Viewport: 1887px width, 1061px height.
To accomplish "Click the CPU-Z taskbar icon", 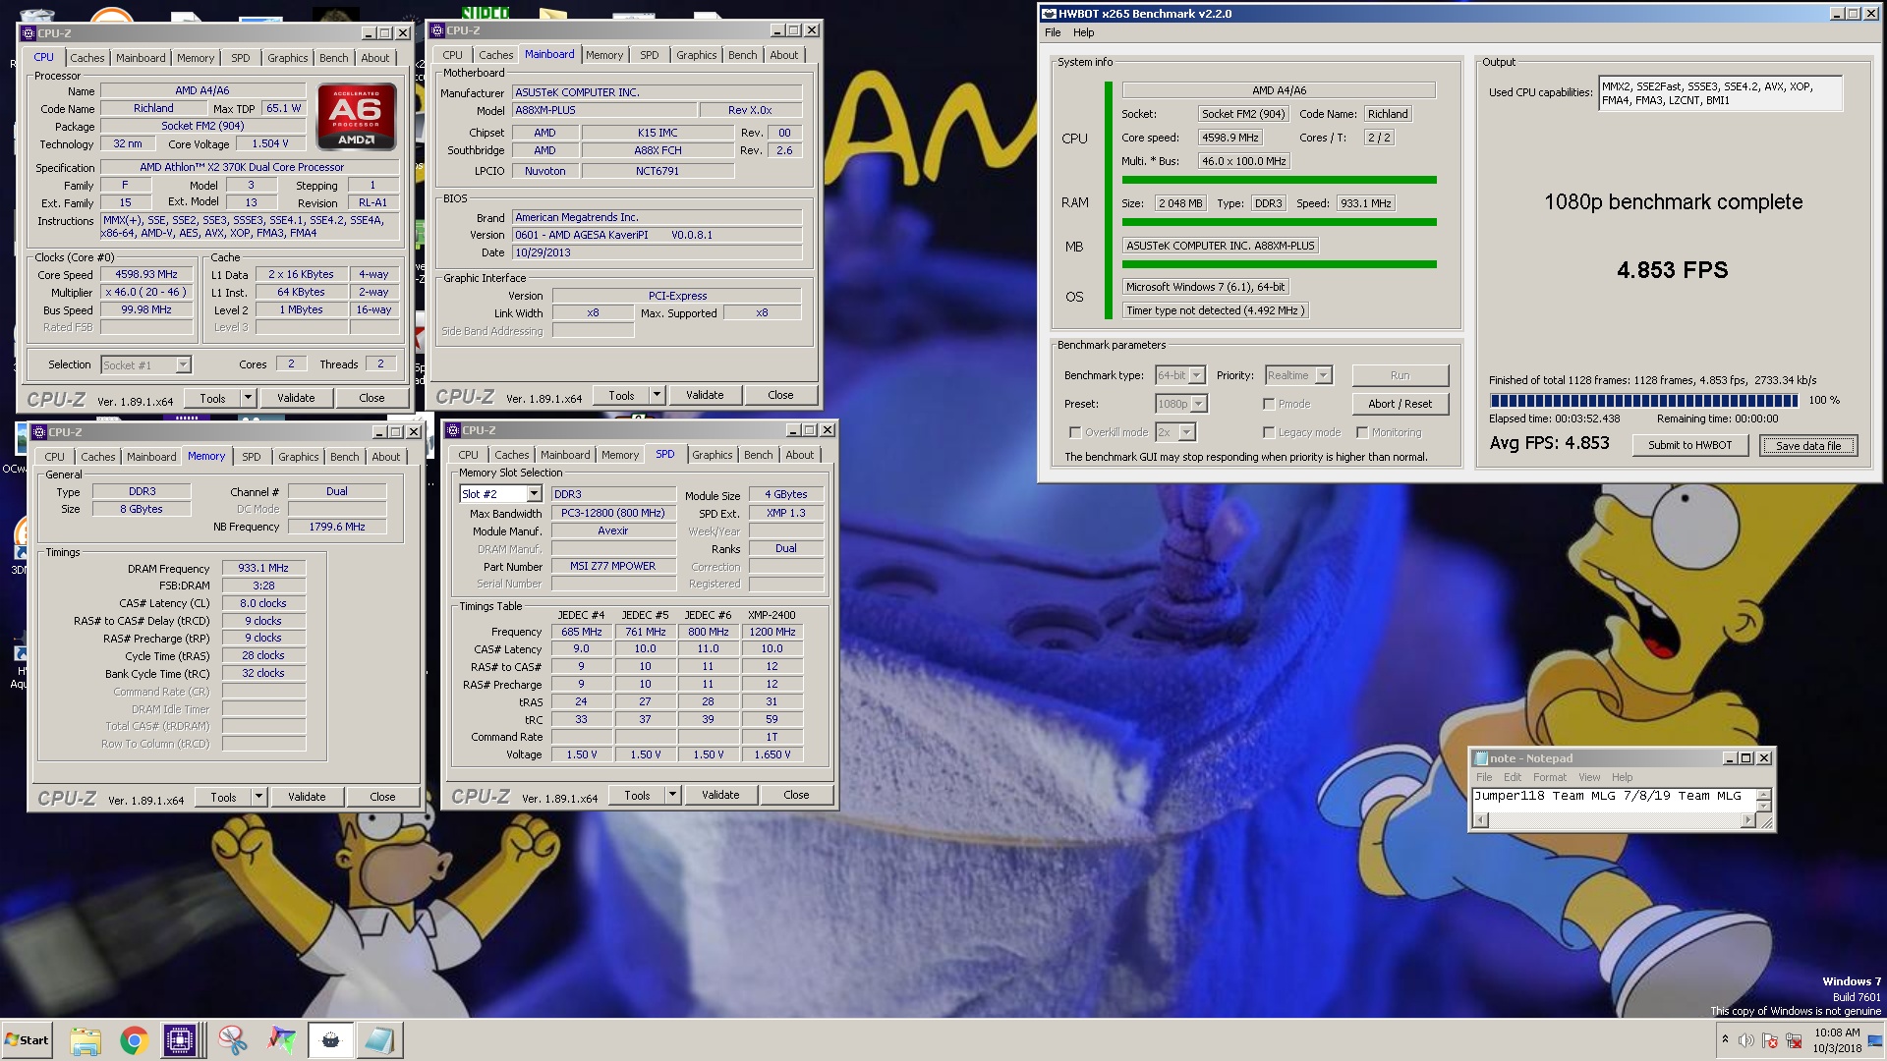I will [x=181, y=1040].
